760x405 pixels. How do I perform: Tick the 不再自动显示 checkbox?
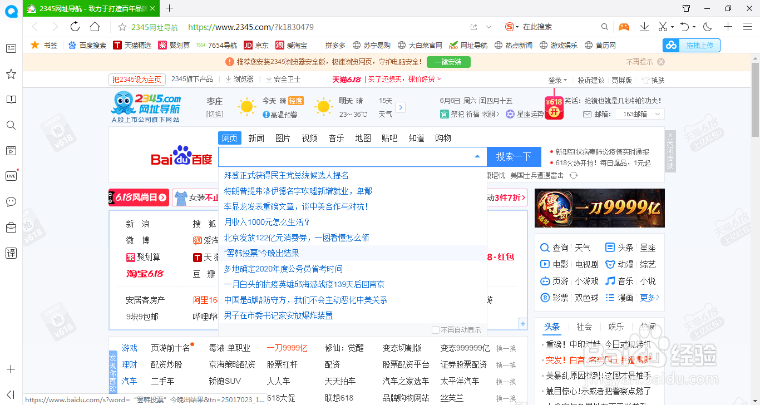pyautogui.click(x=436, y=330)
